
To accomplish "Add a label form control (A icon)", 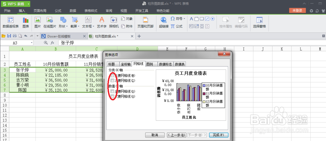I will pos(191,19).
